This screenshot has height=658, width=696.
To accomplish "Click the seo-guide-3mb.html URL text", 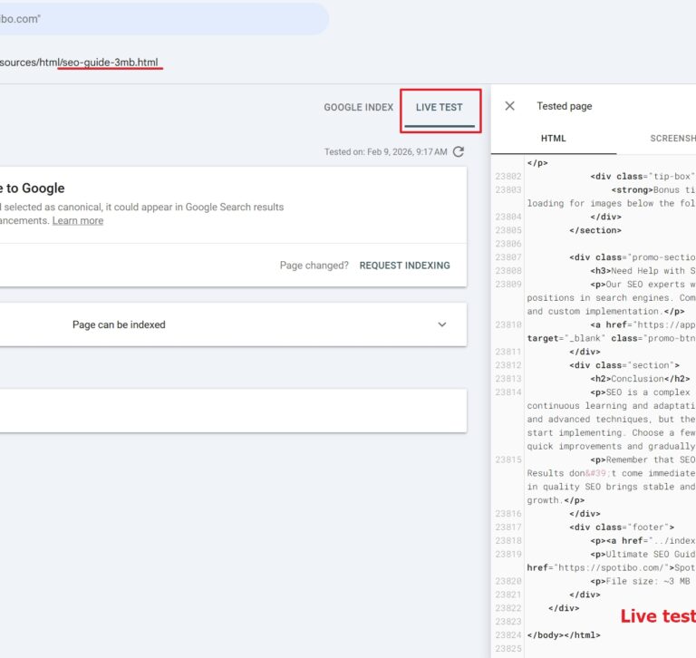I will click(x=109, y=63).
